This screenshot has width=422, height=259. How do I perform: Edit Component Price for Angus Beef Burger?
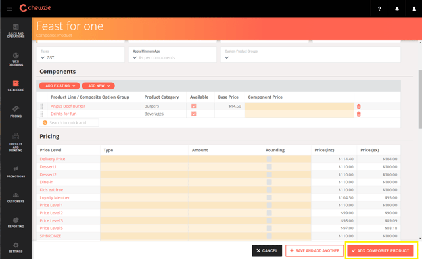click(299, 106)
